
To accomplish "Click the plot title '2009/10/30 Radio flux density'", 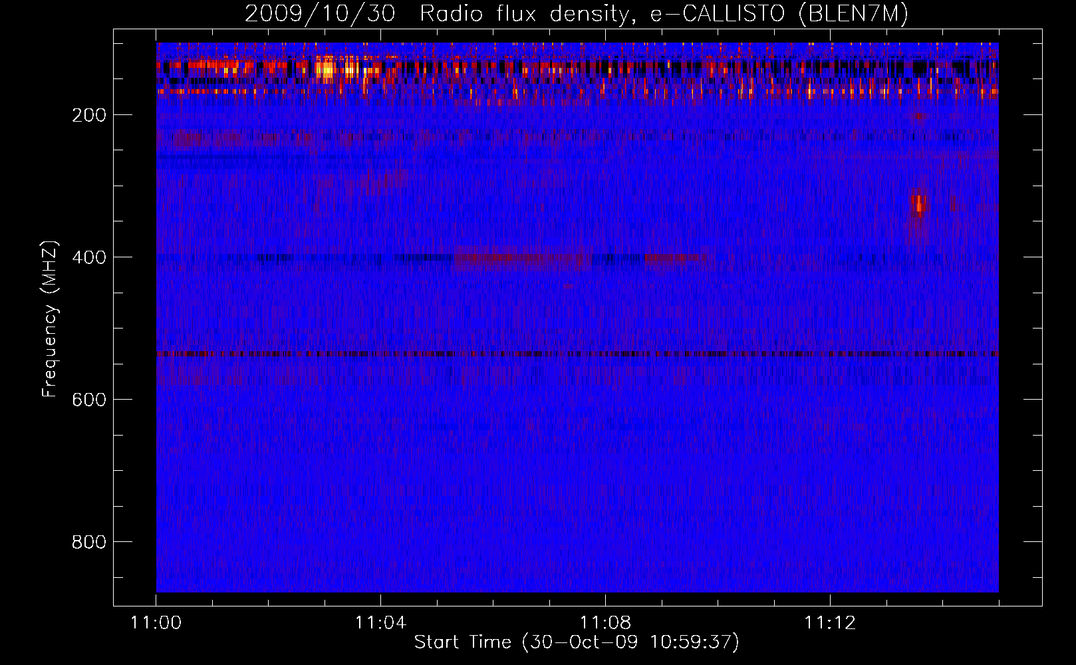I will coord(437,13).
